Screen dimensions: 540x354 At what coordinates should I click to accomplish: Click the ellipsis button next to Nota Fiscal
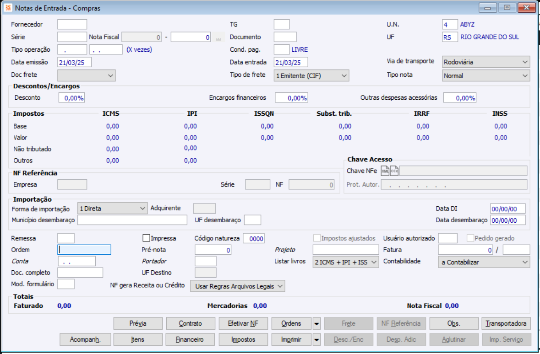pyautogui.click(x=218, y=38)
